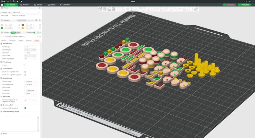Screen dimensions: 255x138
Task: Click the AMS sync icon in Filament header
Action: 36,20
